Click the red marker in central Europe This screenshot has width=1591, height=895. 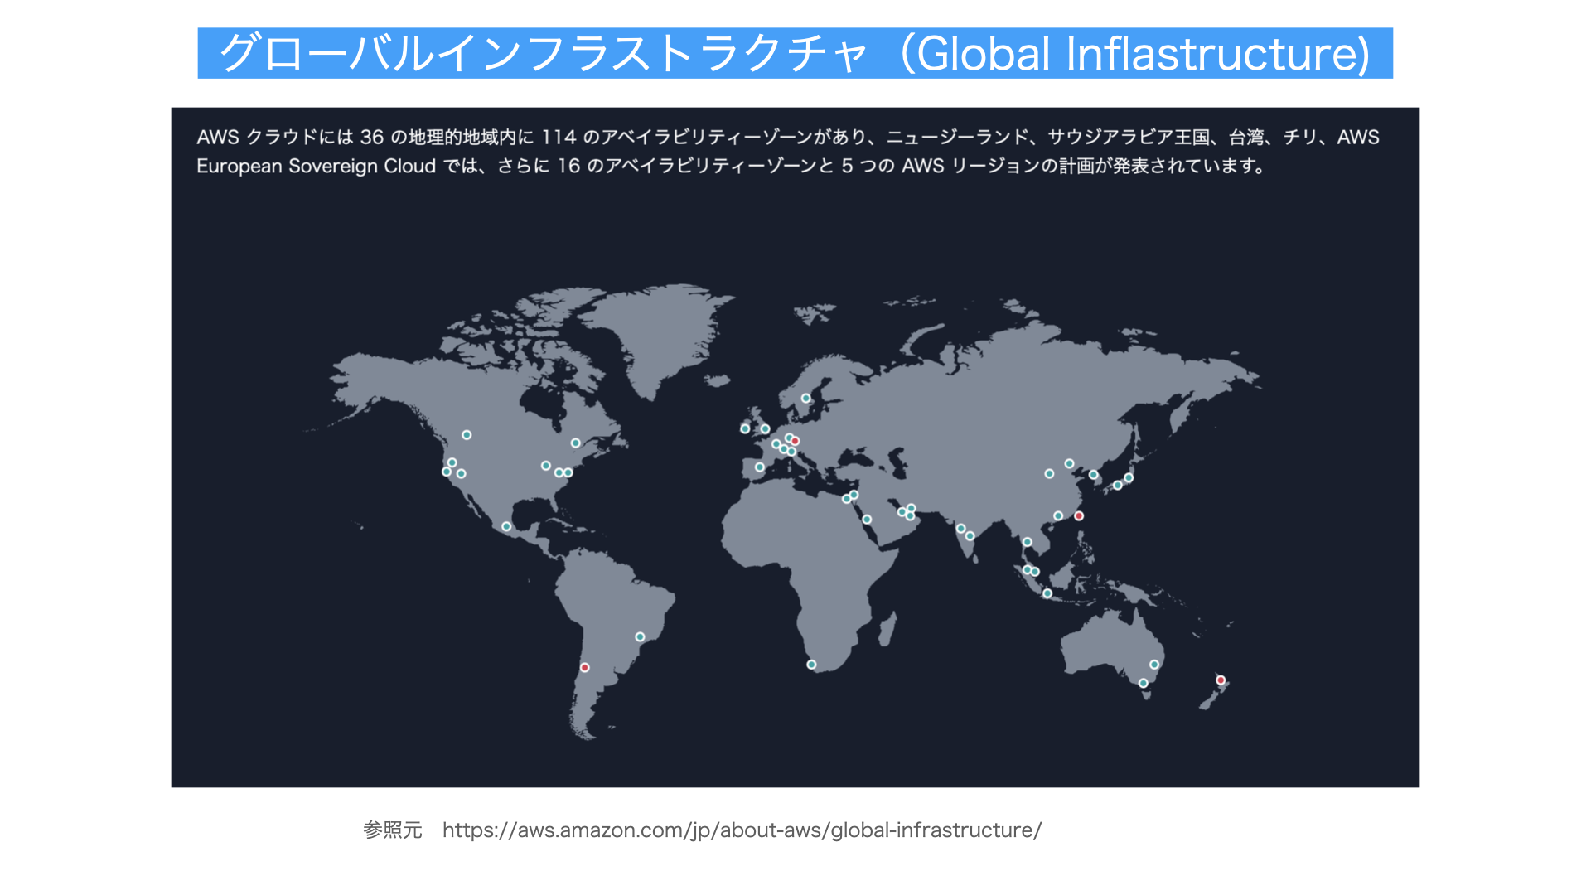(795, 441)
